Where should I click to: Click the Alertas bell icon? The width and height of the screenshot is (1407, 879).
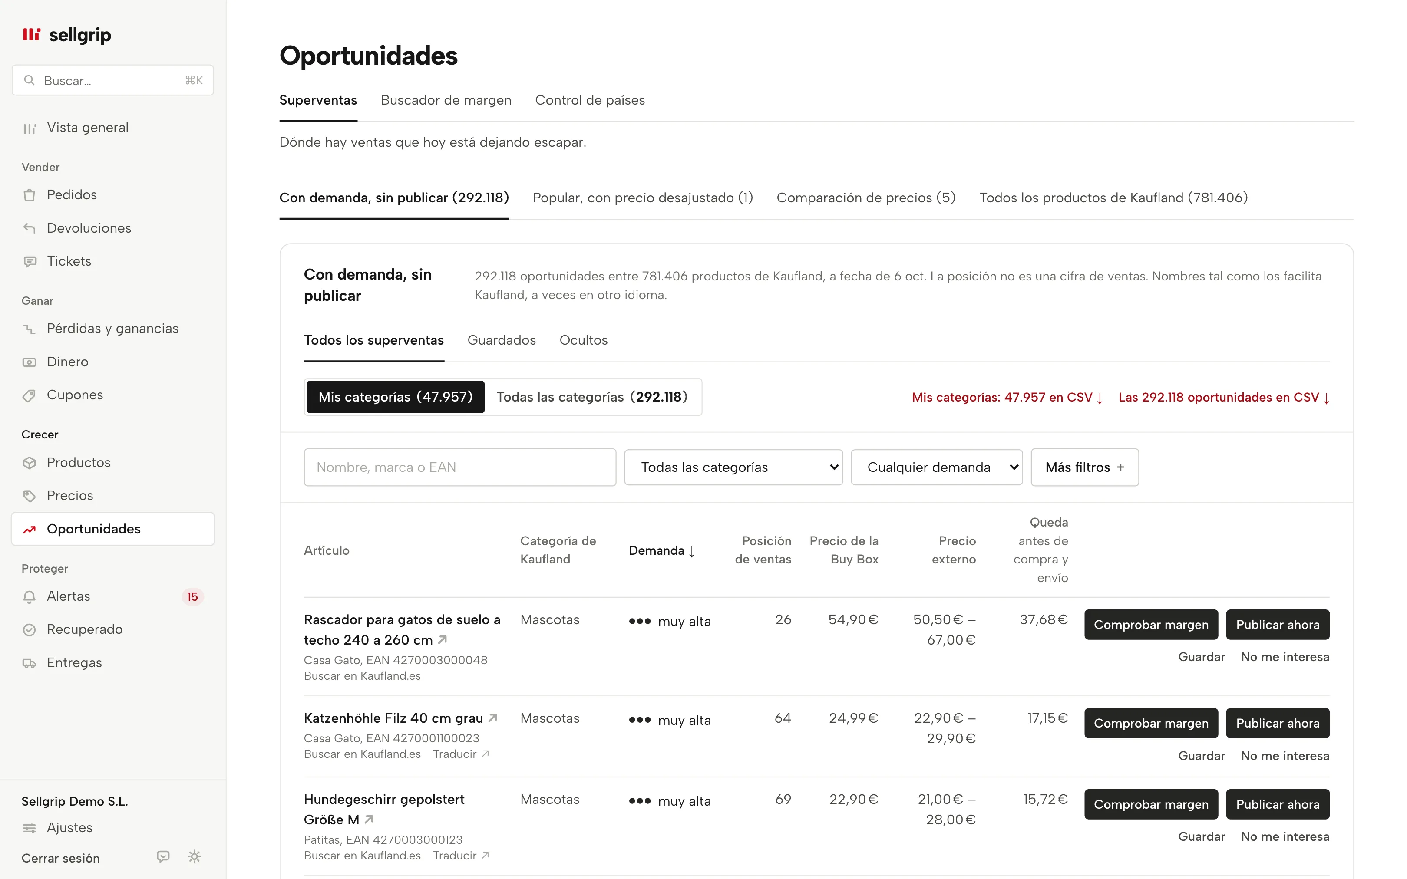(x=29, y=596)
